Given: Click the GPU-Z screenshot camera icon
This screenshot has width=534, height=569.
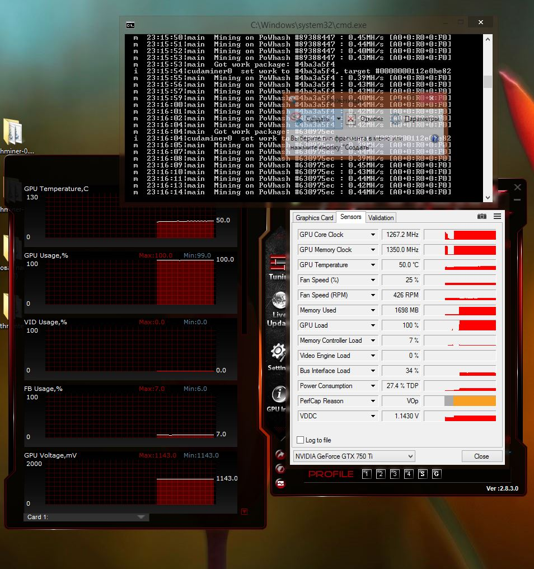Looking at the screenshot, I should (x=481, y=217).
